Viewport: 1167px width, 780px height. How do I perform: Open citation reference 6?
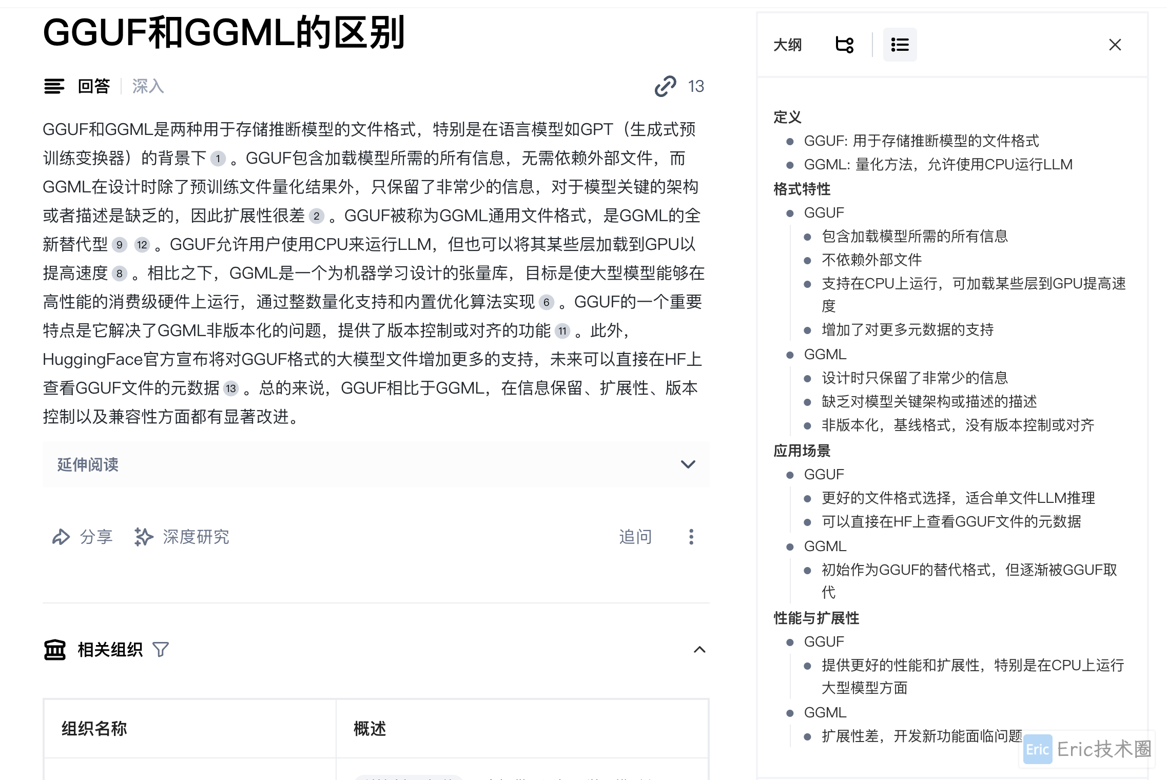547,302
